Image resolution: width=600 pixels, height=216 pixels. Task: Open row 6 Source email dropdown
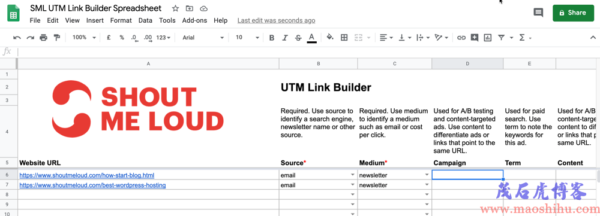pos(352,175)
